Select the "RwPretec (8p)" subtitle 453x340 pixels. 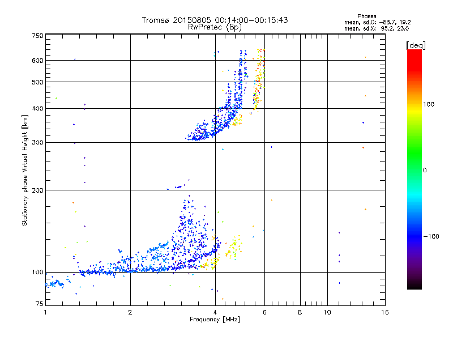[x=215, y=27]
